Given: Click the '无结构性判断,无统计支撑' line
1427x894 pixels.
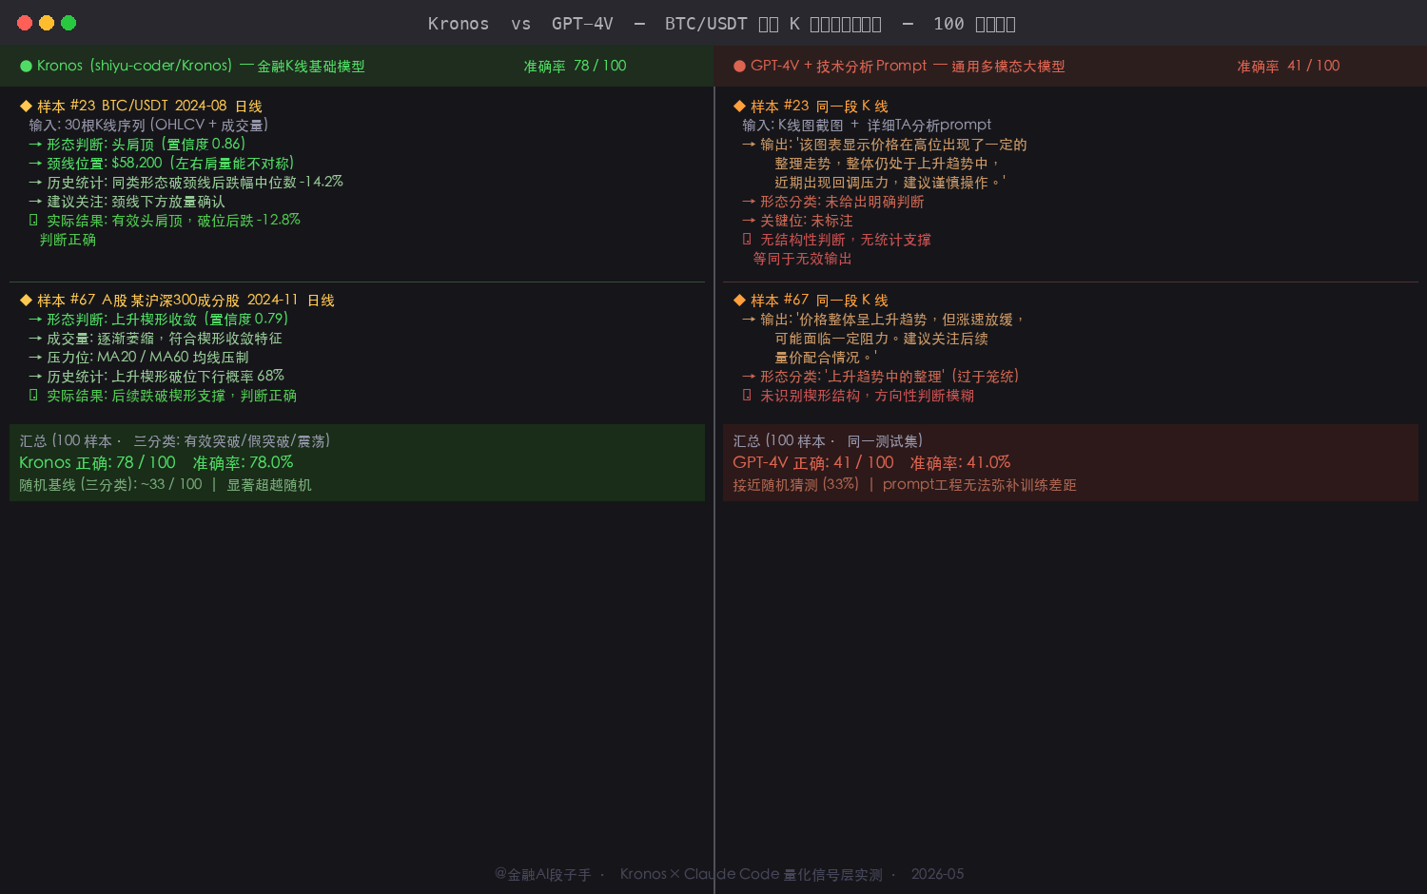Looking at the screenshot, I should tap(836, 240).
